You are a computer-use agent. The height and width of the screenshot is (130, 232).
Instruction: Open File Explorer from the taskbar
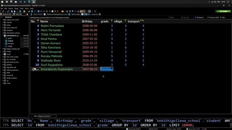pos(7,2)
